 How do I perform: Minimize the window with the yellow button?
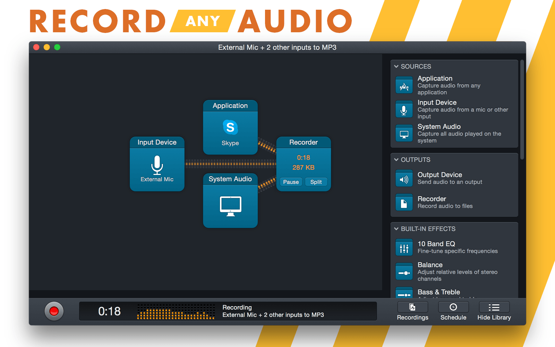tap(47, 47)
